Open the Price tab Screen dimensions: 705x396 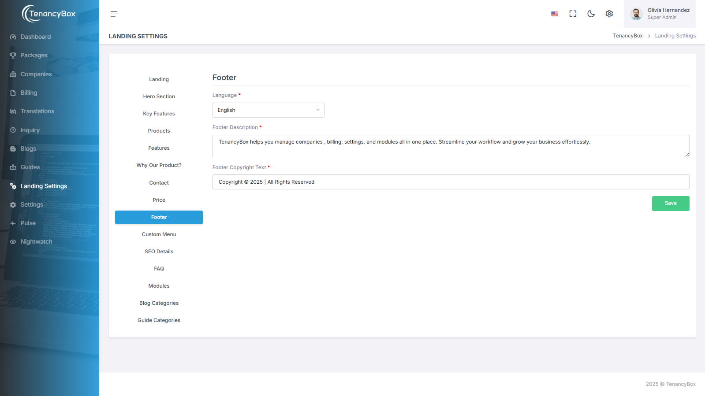(159, 200)
